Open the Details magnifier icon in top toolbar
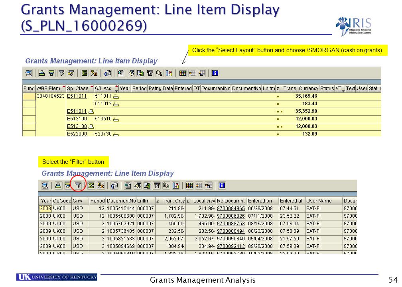 [x=28, y=73]
